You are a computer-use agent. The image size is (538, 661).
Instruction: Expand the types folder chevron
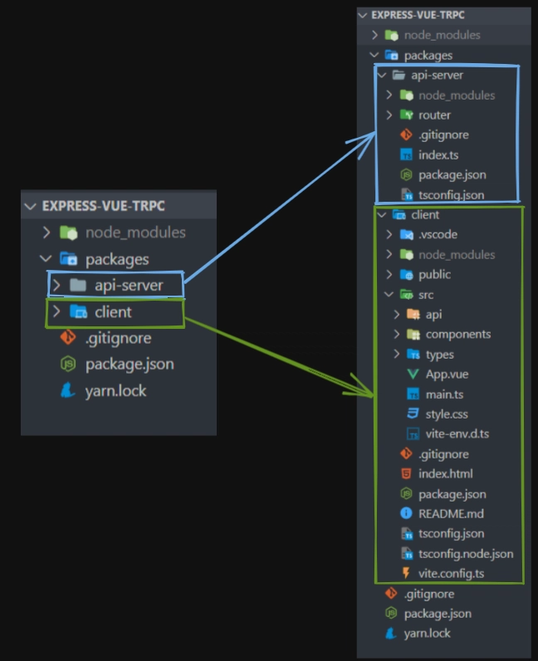[x=396, y=355]
